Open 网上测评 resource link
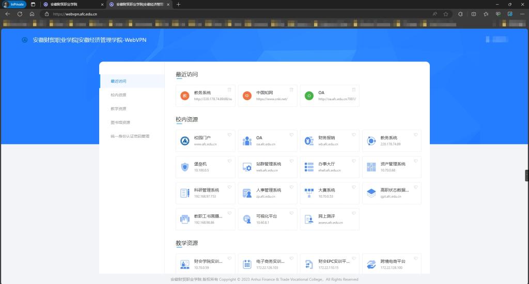The height and width of the screenshot is (284, 529). [x=326, y=216]
